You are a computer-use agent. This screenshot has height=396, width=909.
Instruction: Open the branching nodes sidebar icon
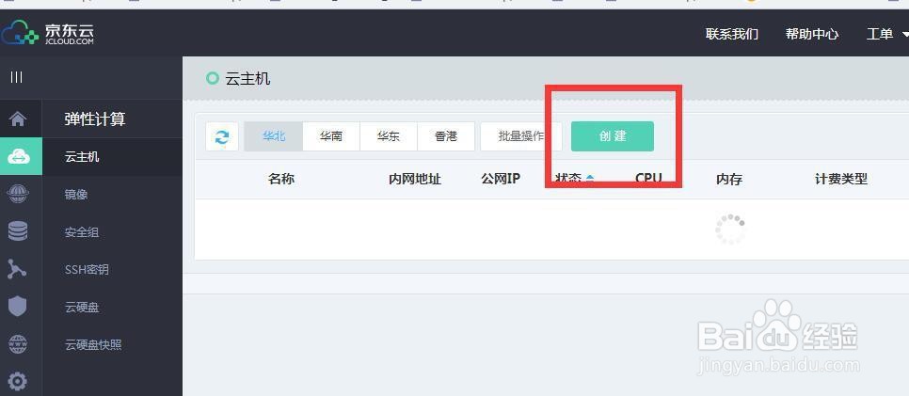click(17, 269)
